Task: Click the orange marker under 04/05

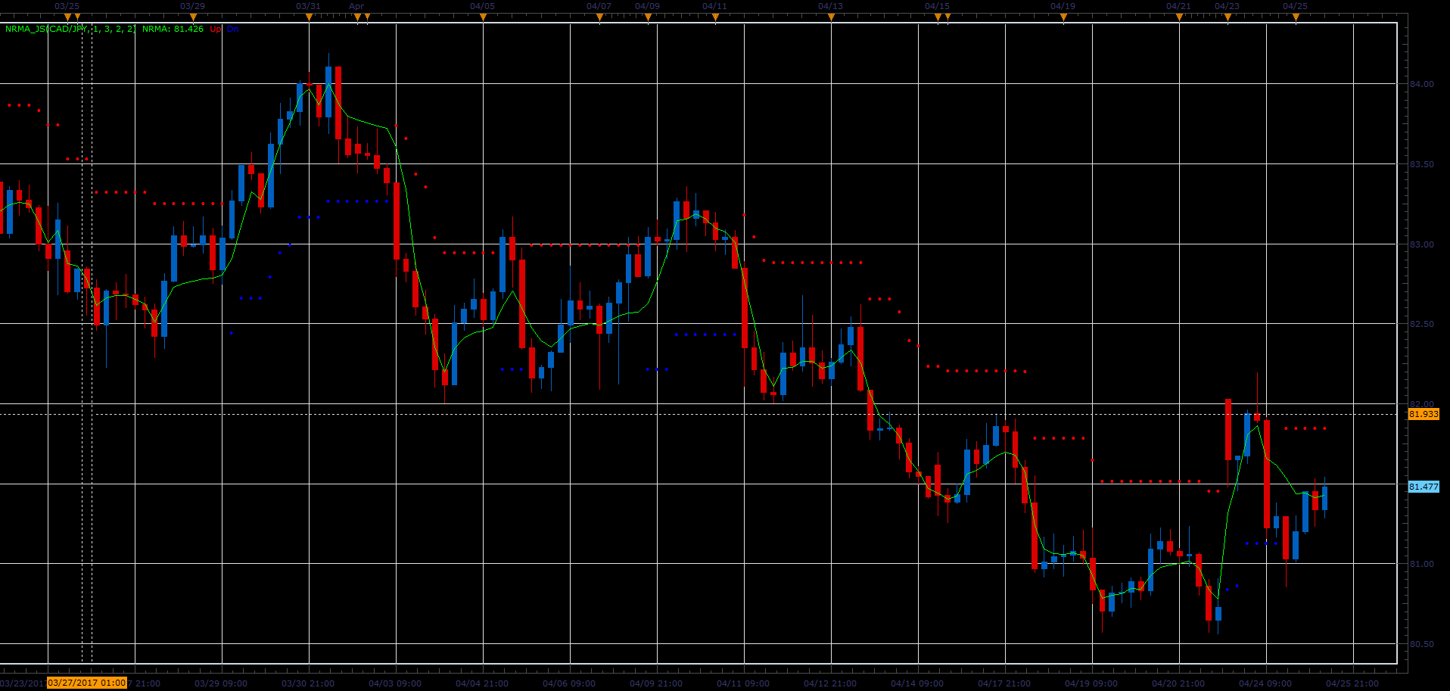Action: point(483,17)
